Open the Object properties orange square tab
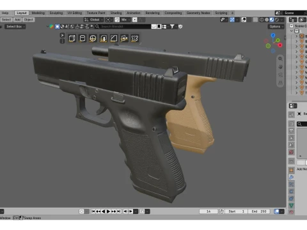The width and height of the screenshot is (307, 230). [x=291, y=170]
